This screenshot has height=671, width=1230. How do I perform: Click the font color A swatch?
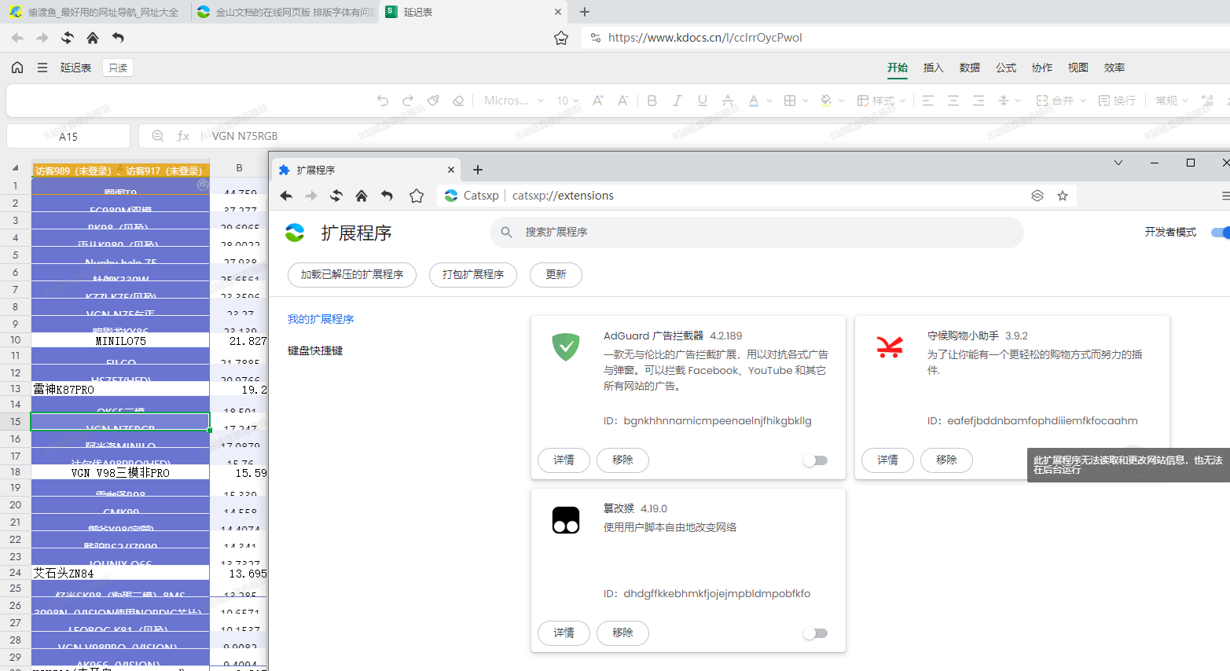point(751,100)
